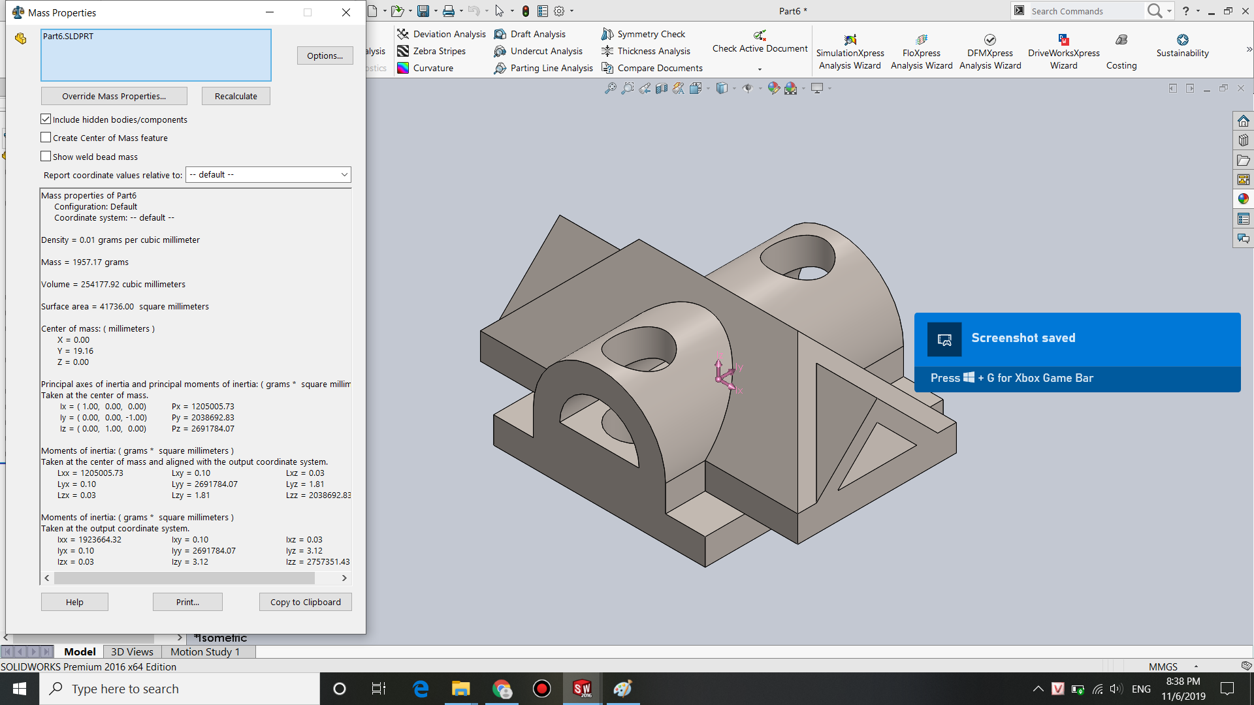Open File Explorer from the taskbar

[460, 689]
